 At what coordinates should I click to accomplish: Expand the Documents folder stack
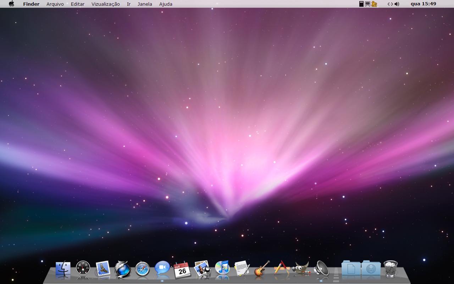click(x=351, y=268)
